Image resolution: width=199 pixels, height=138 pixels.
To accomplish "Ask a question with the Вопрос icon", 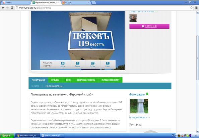I will pyautogui.click(x=78, y=64).
